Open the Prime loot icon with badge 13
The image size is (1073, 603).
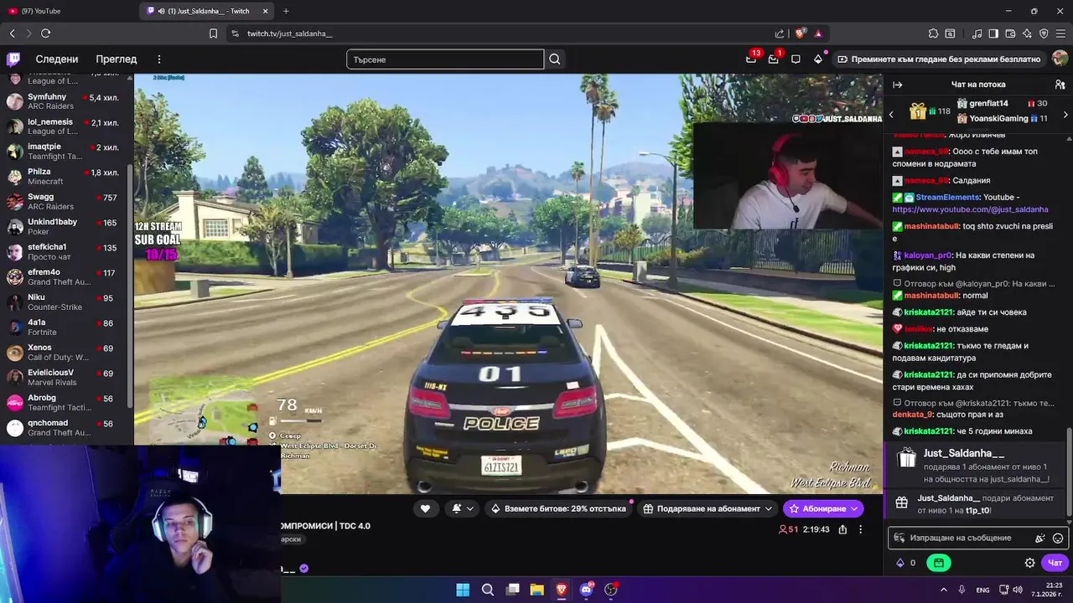coord(751,59)
